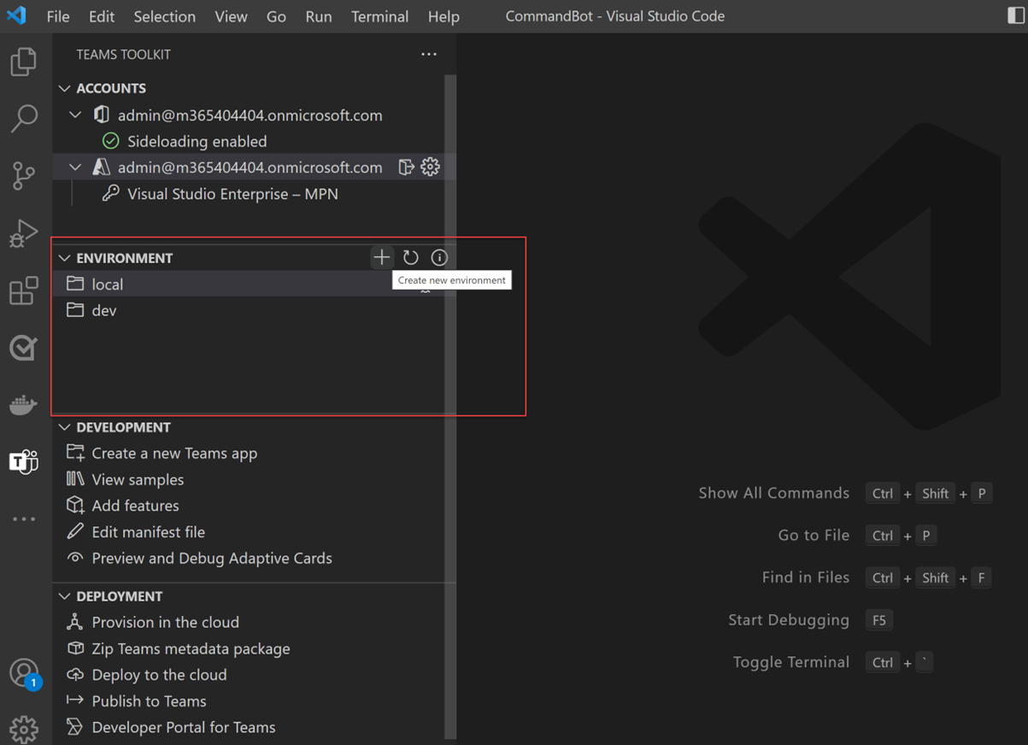Open the Search view icon
The height and width of the screenshot is (745, 1028).
click(x=24, y=118)
